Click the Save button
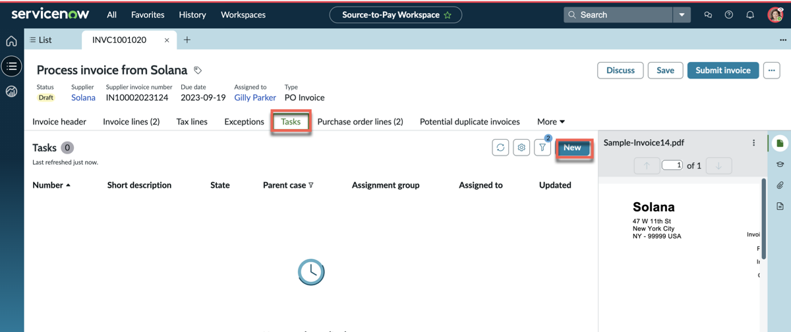The width and height of the screenshot is (791, 332). pos(665,70)
